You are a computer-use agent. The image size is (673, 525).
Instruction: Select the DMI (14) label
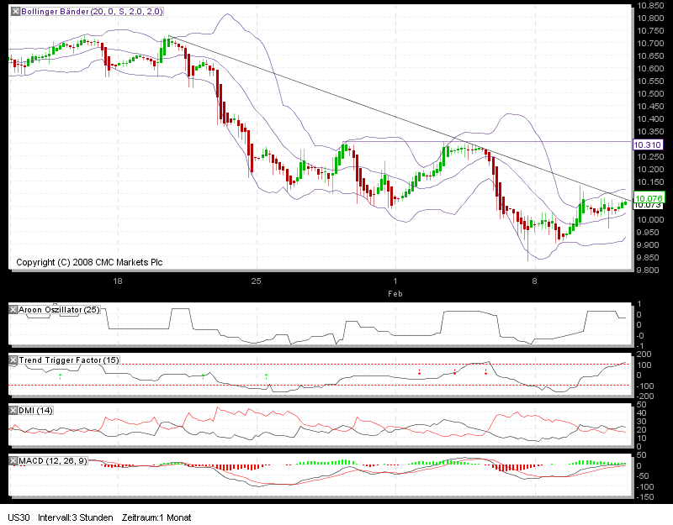coord(35,411)
